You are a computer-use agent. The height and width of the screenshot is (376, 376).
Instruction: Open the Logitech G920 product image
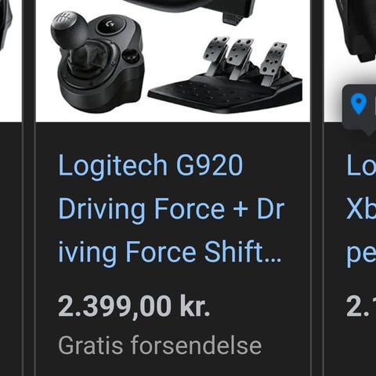[x=172, y=61]
